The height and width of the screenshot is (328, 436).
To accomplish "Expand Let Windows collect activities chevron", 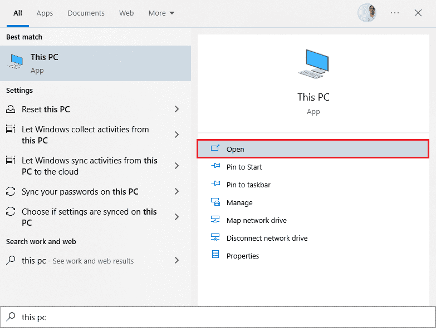I will [177, 135].
